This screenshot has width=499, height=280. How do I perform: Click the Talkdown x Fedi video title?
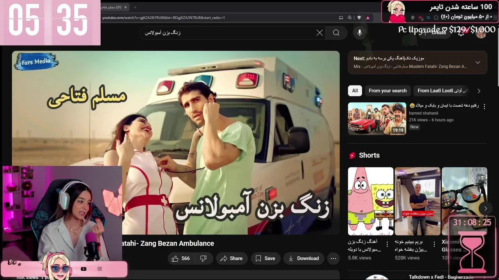pyautogui.click(x=441, y=277)
